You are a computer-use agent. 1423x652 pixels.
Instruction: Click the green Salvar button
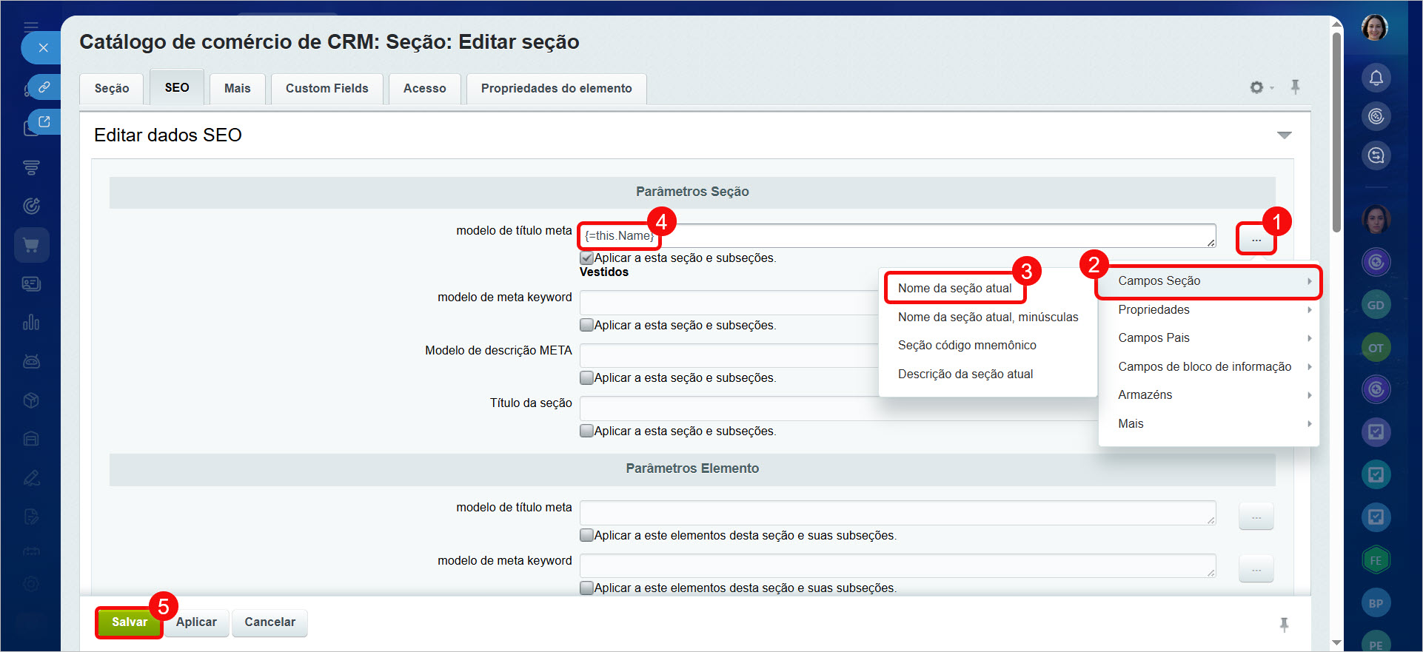[x=129, y=622]
